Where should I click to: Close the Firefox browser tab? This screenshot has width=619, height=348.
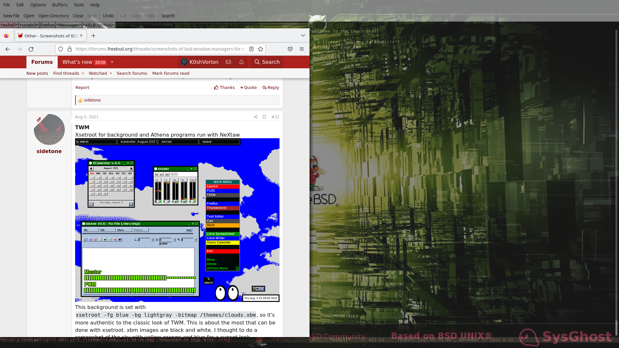81,36
